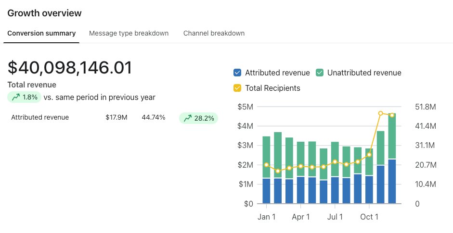The height and width of the screenshot is (233, 453).
Task: Disable the Total Recipients legend checkbox
Action: pos(237,88)
